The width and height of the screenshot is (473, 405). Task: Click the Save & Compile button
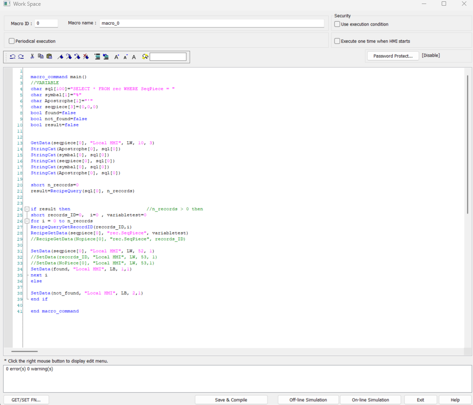[231, 400]
